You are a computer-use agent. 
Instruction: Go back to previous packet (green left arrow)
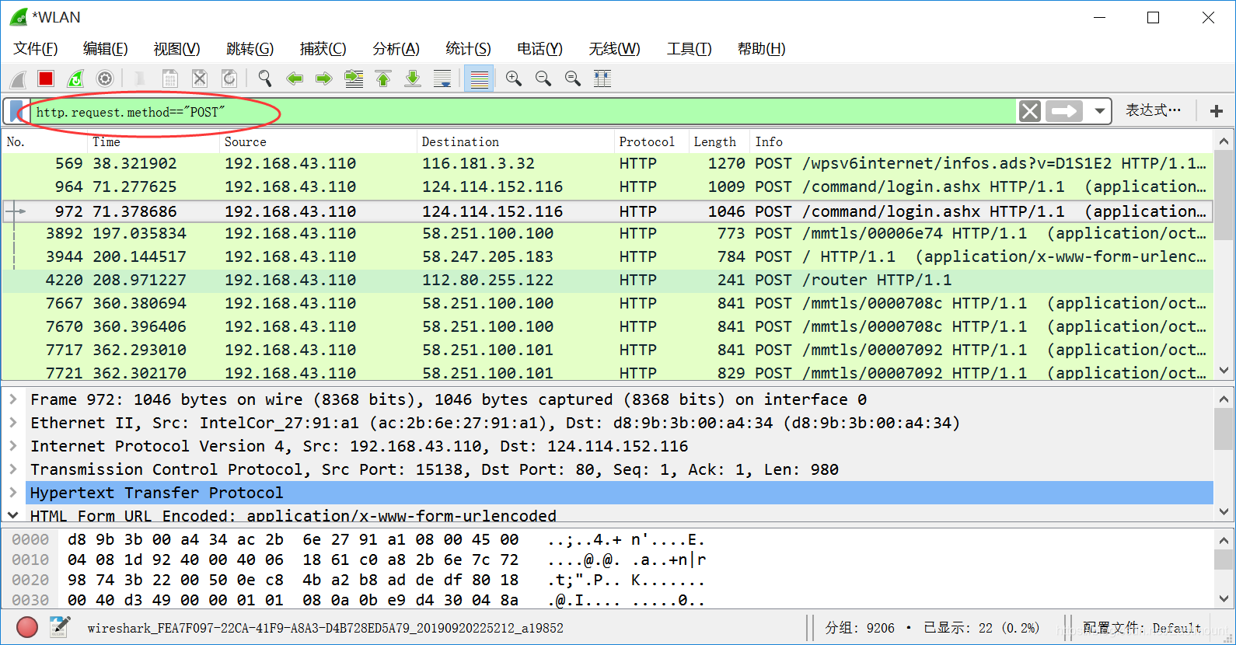[x=295, y=78]
